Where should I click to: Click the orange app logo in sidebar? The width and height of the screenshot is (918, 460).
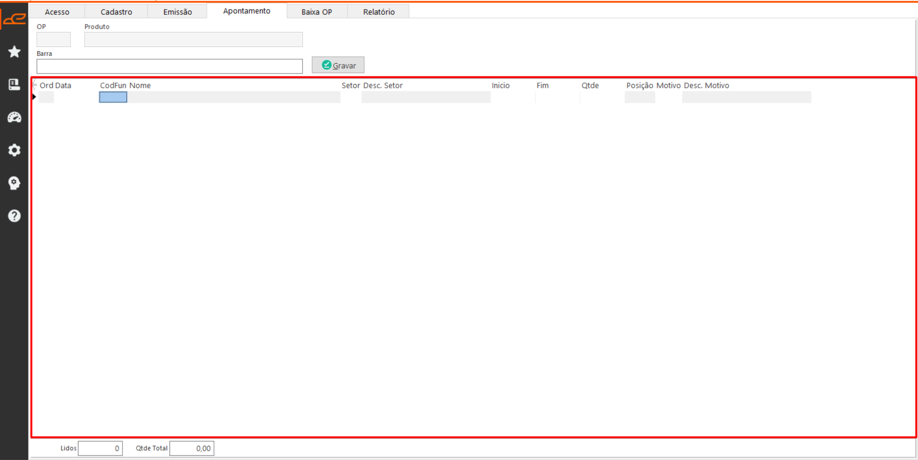coord(14,19)
